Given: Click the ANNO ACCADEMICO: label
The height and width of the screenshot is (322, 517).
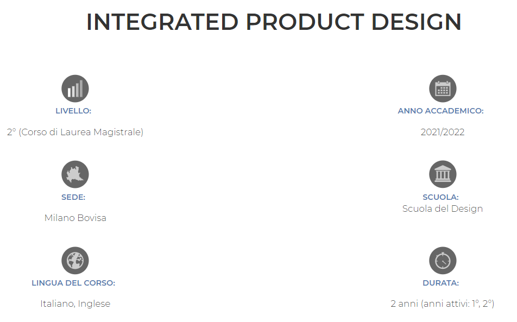Looking at the screenshot, I should 440,111.
